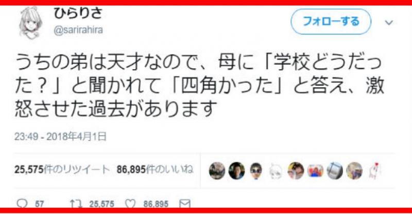
Task: Click second liker avatar with dark background
Action: pos(236,171)
